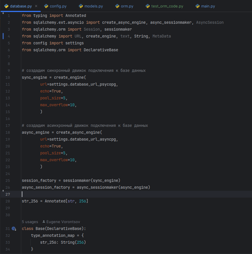This screenshot has width=252, height=254.
Task: Select the orm.py tab
Action: (124, 6)
